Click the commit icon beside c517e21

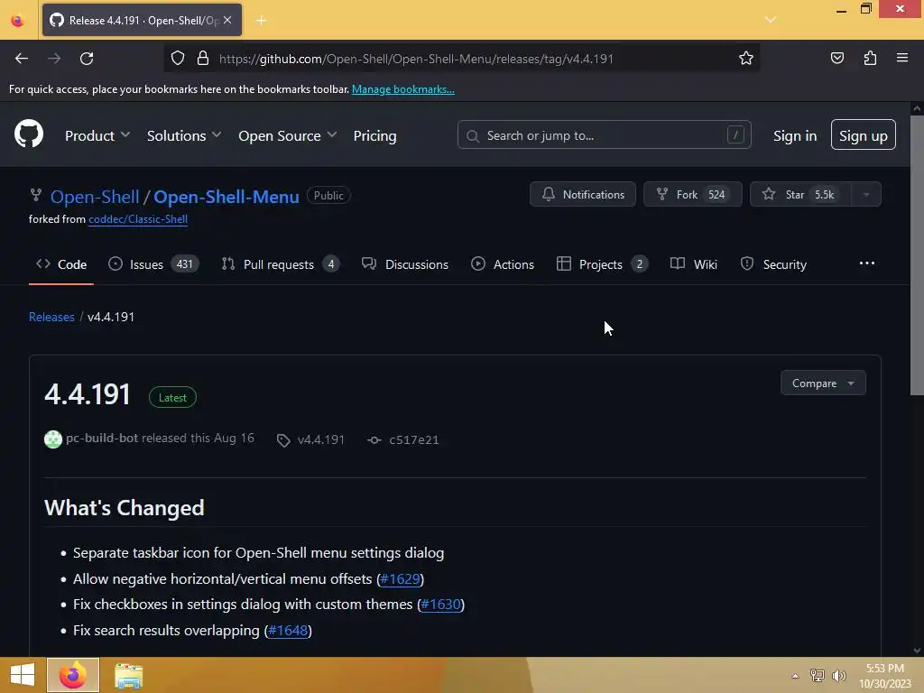374,440
